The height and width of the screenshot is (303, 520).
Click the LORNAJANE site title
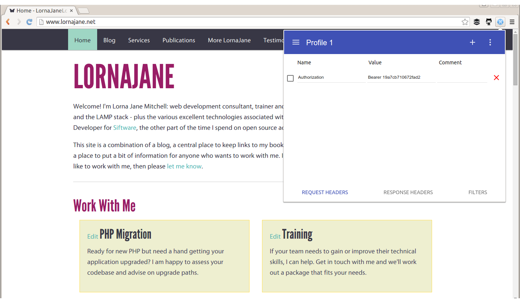pyautogui.click(x=124, y=76)
